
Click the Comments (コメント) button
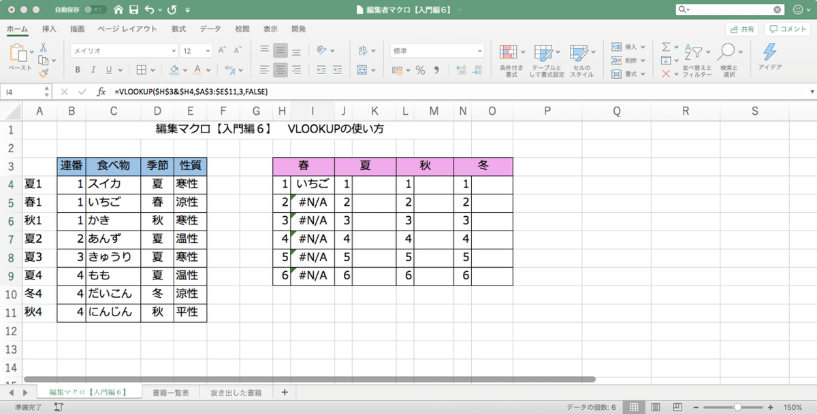point(787,29)
